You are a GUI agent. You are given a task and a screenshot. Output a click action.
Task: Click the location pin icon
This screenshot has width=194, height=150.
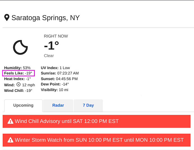[x=7, y=17]
